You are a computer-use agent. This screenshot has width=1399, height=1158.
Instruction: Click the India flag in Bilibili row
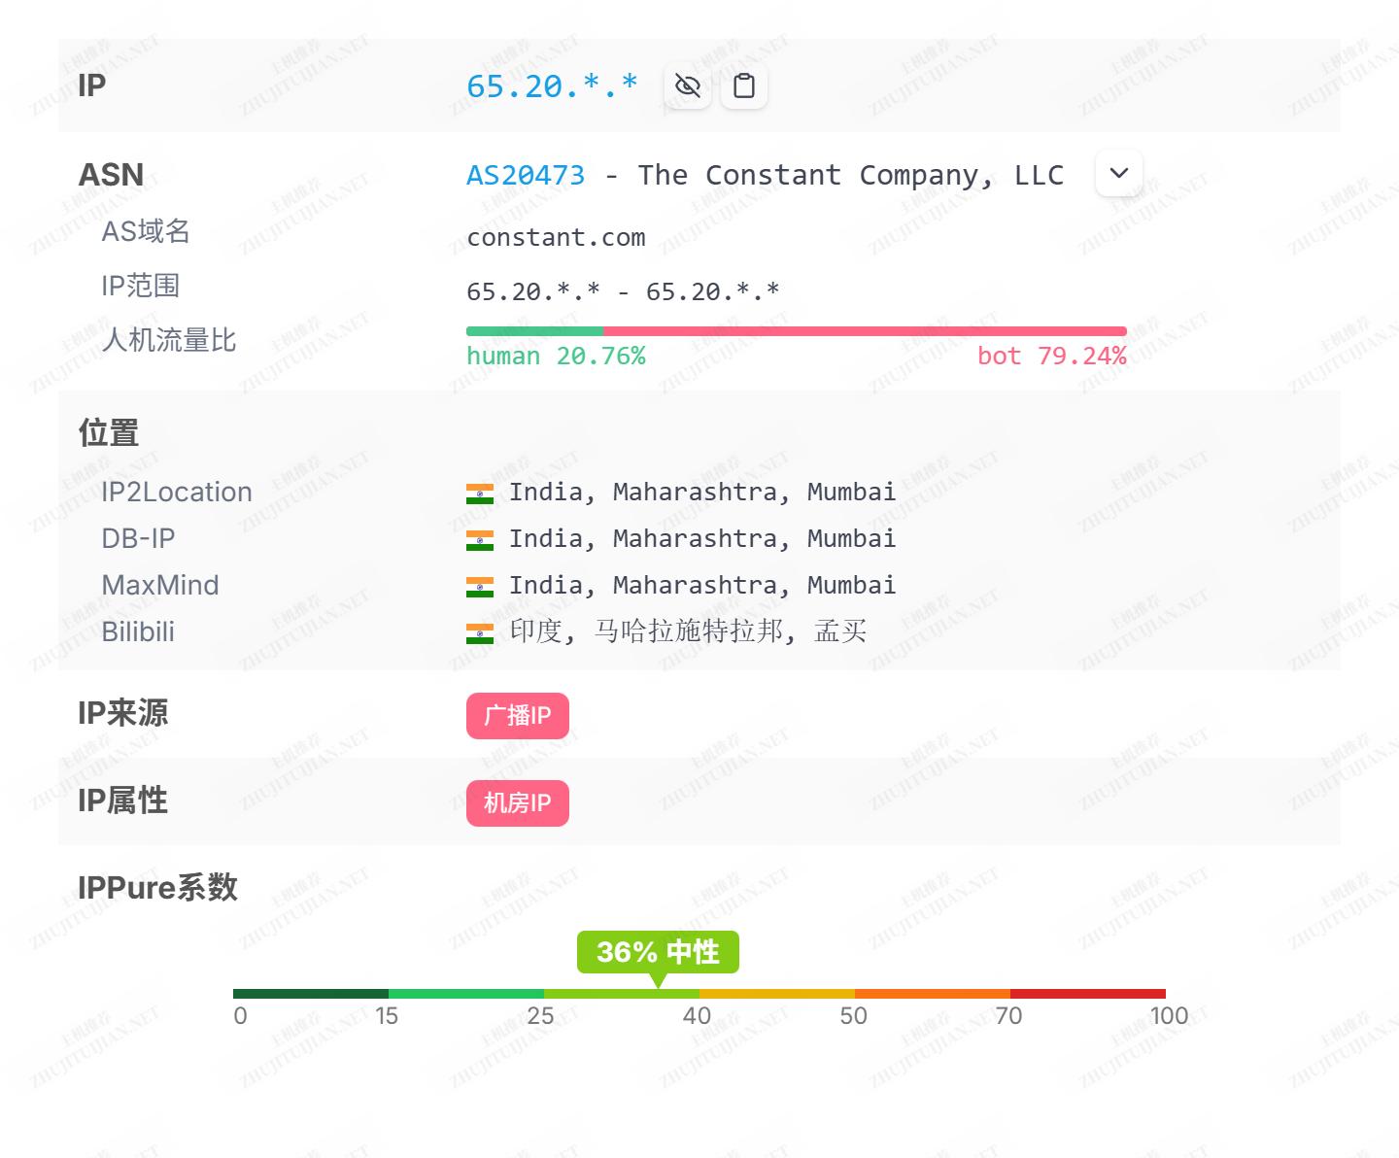coord(480,633)
